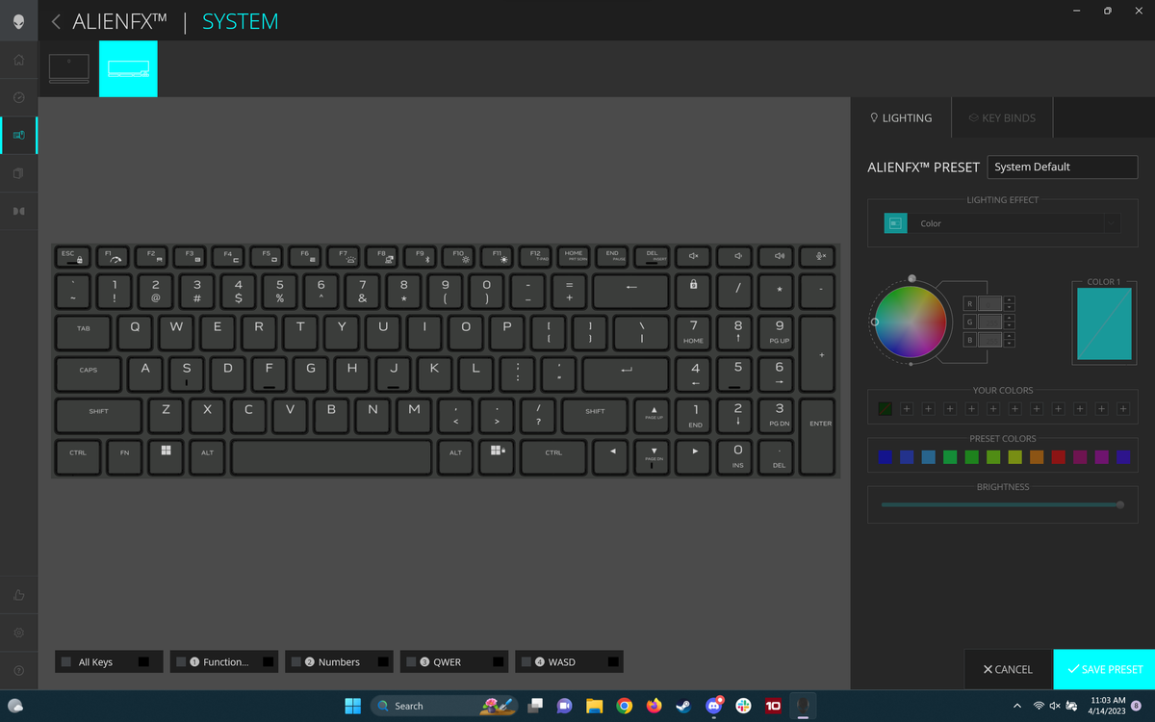Select the highlighted keyboard device thumbnail

pyautogui.click(x=128, y=68)
